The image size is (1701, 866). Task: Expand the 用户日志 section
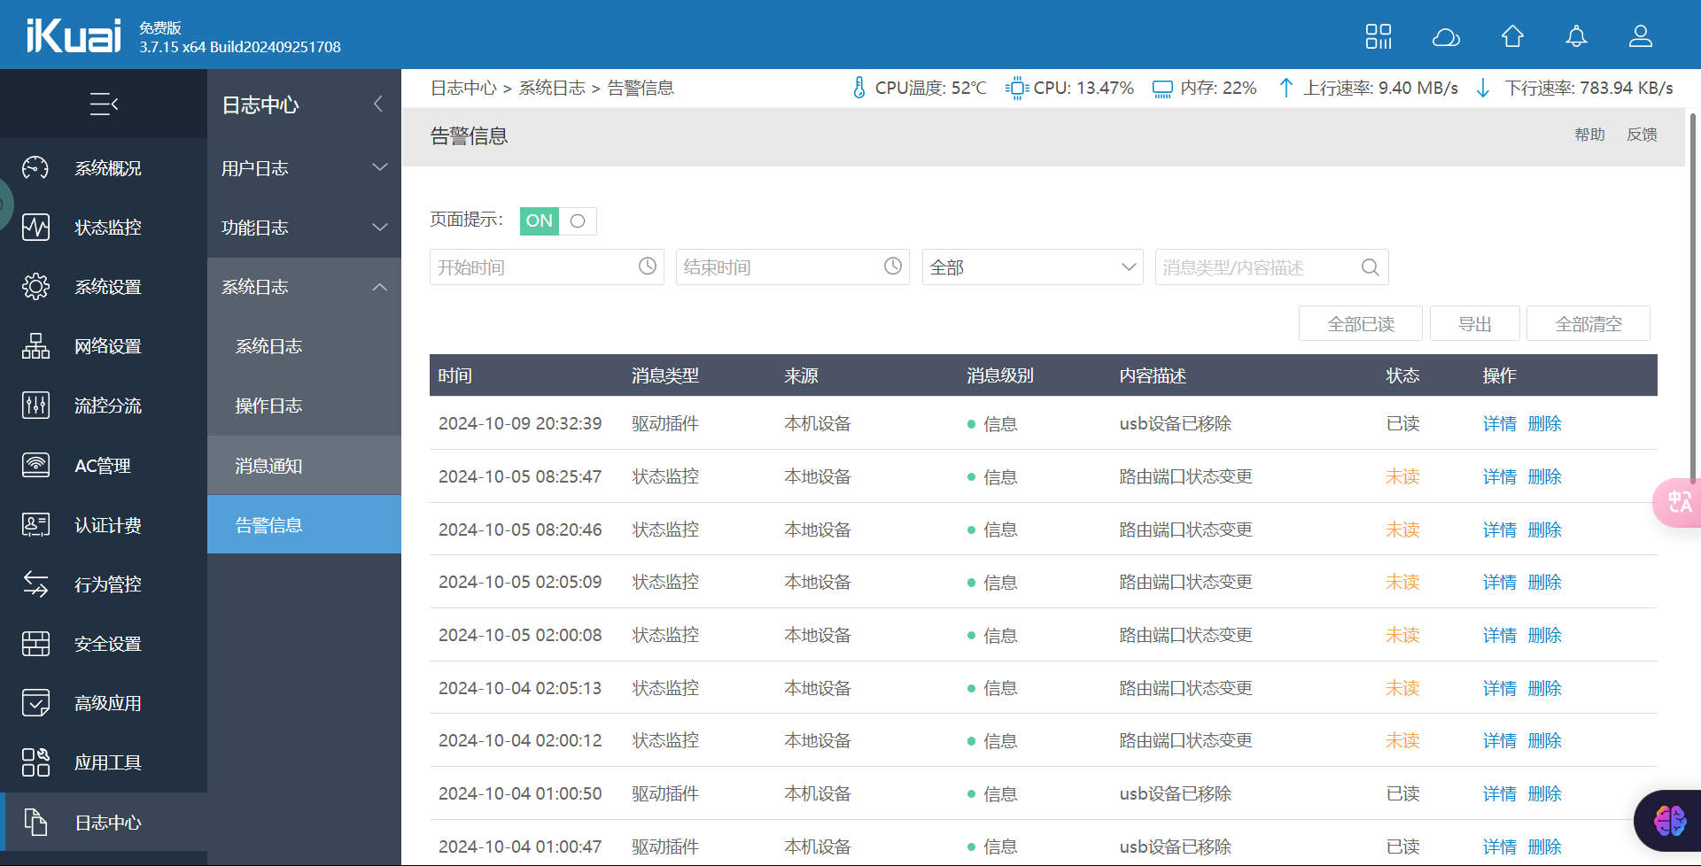[304, 168]
